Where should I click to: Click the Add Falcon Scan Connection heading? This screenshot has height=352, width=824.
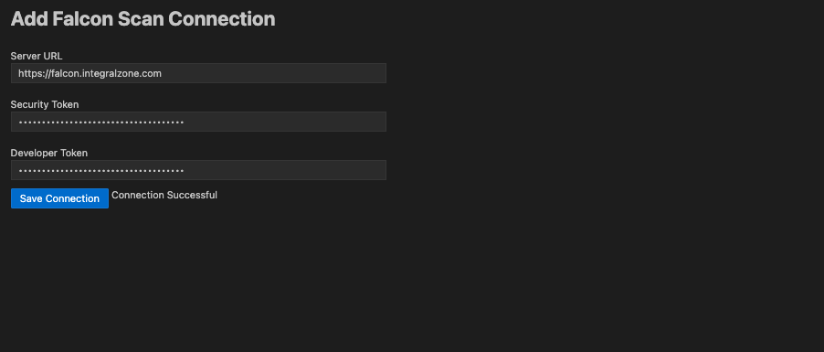[143, 19]
